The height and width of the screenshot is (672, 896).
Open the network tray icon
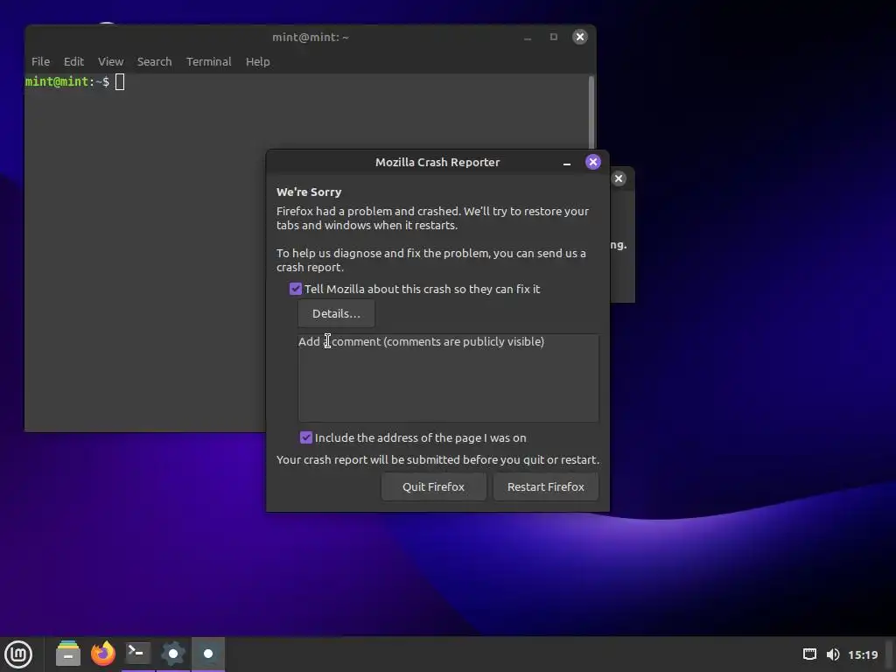coord(809,654)
